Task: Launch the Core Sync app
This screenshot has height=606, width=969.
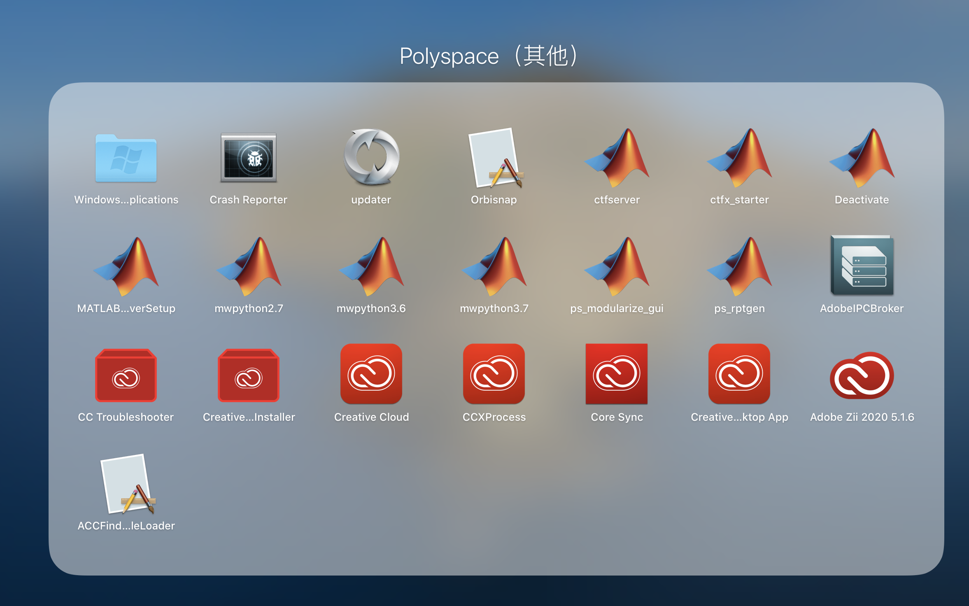Action: click(x=617, y=374)
